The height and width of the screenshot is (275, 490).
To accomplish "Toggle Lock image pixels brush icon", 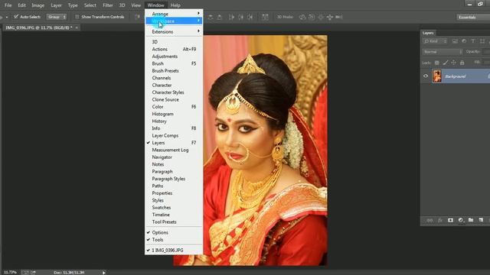I will (x=446, y=63).
